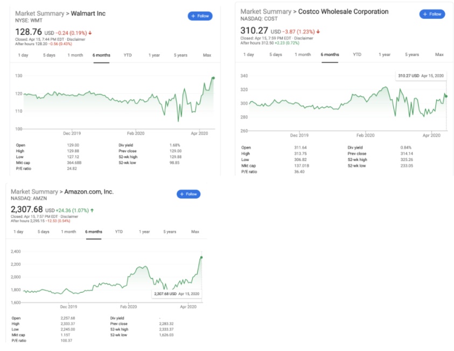Switch Walmart chart to 5 years
Image resolution: width=454 pixels, height=351 pixels.
pyautogui.click(x=181, y=55)
